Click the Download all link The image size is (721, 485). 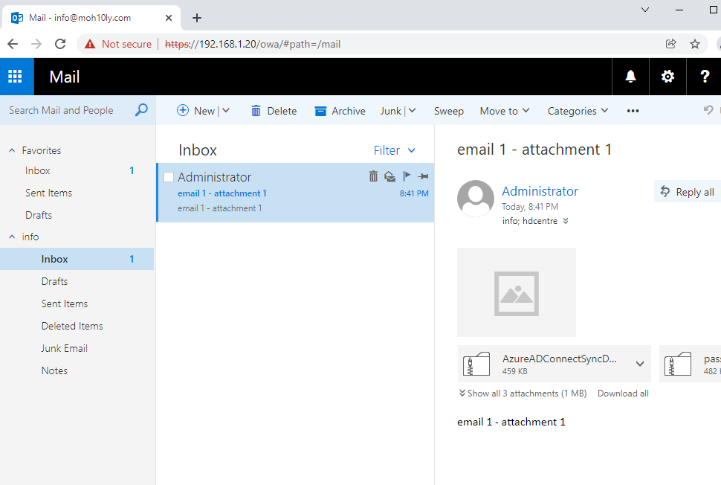click(623, 394)
